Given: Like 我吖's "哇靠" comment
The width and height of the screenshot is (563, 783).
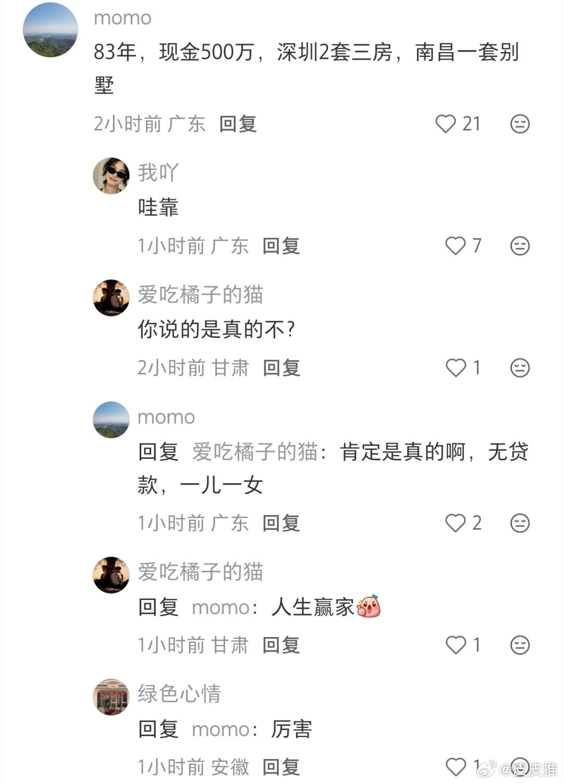Looking at the screenshot, I should point(455,246).
